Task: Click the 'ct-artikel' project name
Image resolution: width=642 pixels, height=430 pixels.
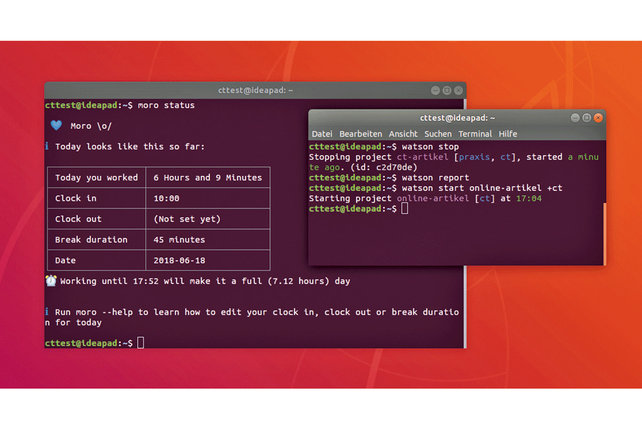Action: pos(423,157)
